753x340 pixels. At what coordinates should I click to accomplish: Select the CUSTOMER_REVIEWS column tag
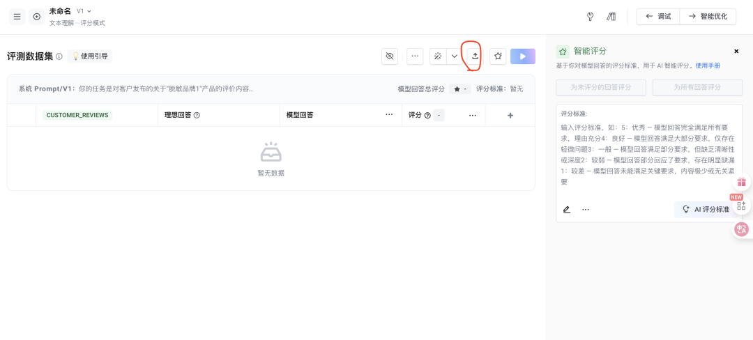pos(77,115)
